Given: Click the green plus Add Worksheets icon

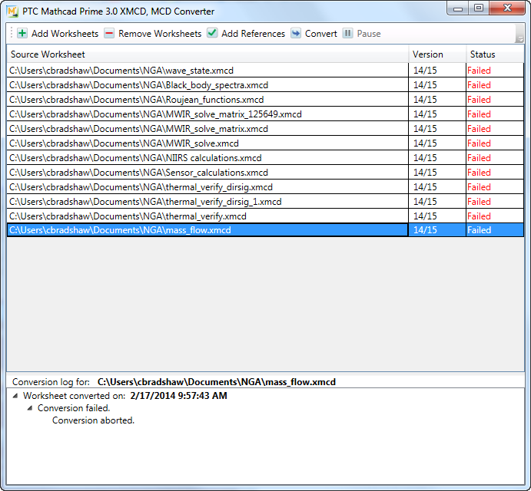Looking at the screenshot, I should click(22, 33).
